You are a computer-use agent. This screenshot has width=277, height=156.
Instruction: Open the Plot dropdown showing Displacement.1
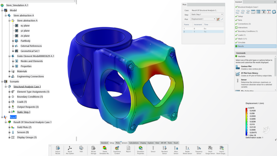pyautogui.click(x=203, y=19)
